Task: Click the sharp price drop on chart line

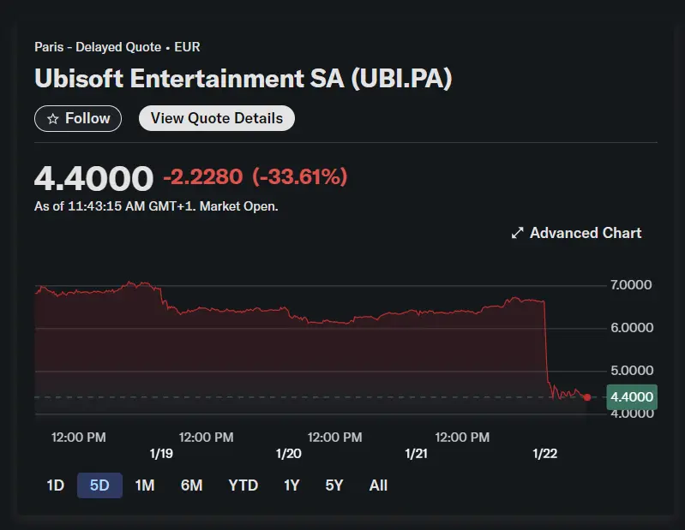Action: [546, 342]
